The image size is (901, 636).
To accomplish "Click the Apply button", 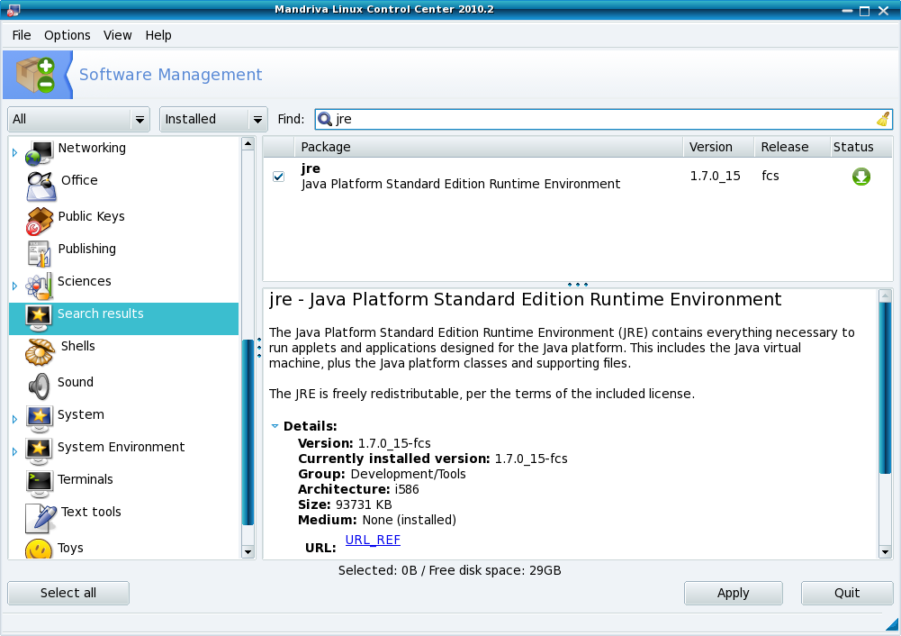I will click(x=733, y=593).
